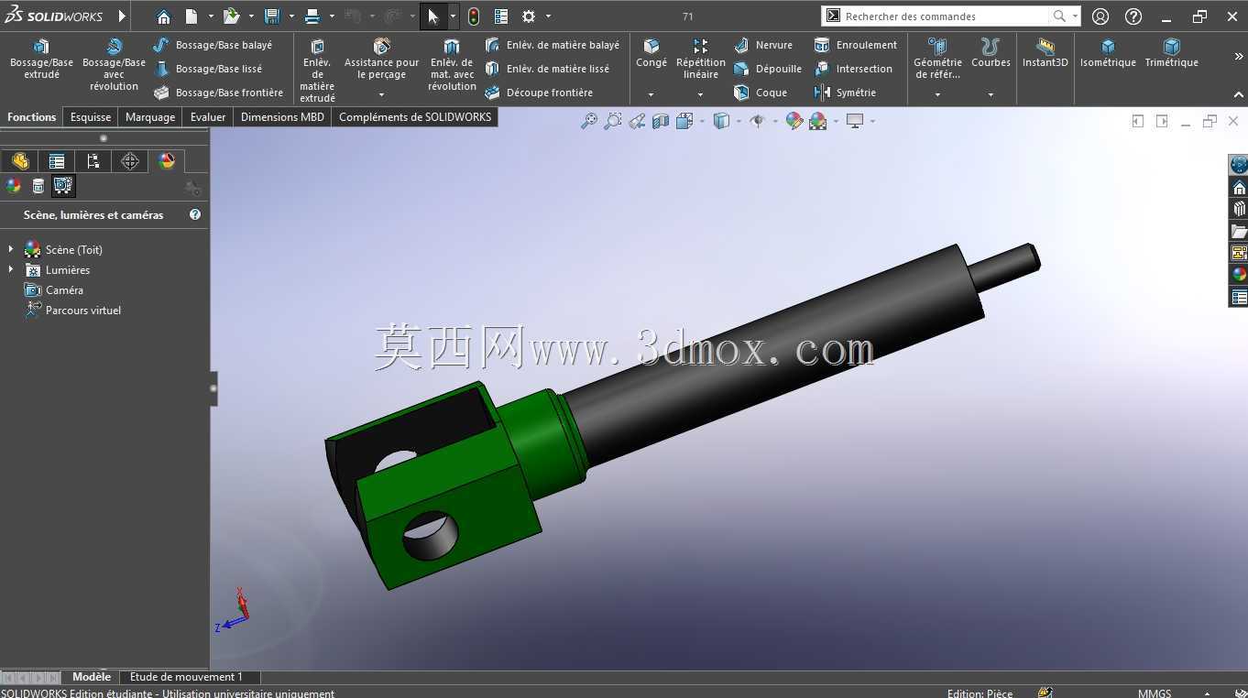Image resolution: width=1248 pixels, height=698 pixels.
Task: Open Assistance pour le perçage
Action: (381, 59)
